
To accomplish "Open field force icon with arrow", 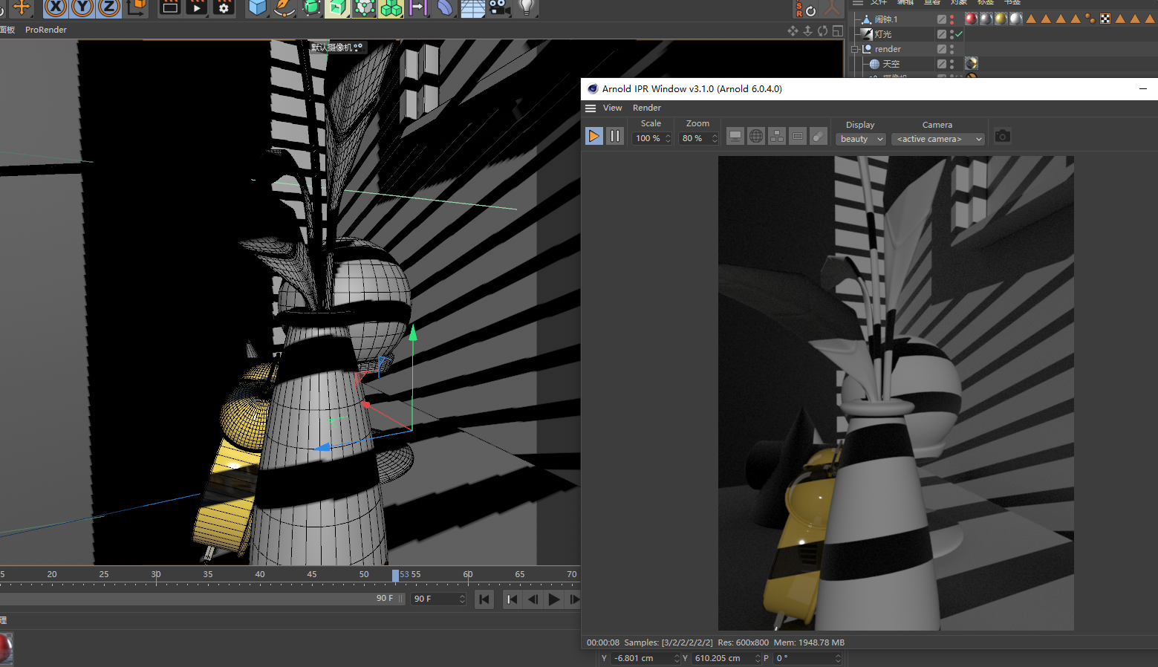I will pyautogui.click(x=417, y=8).
